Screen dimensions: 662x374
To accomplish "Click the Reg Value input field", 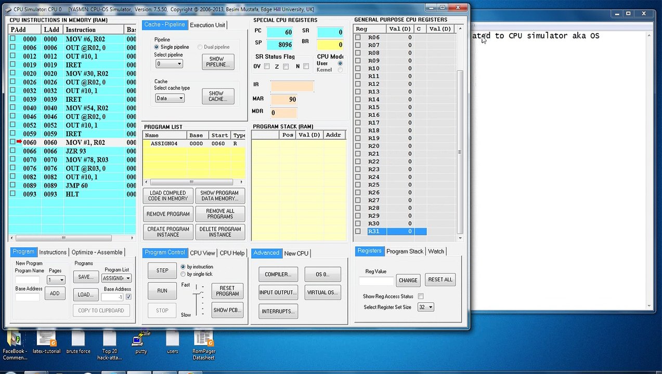I will (377, 281).
